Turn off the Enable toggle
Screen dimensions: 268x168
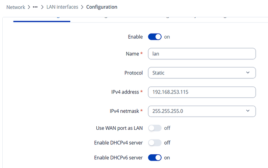click(x=155, y=37)
